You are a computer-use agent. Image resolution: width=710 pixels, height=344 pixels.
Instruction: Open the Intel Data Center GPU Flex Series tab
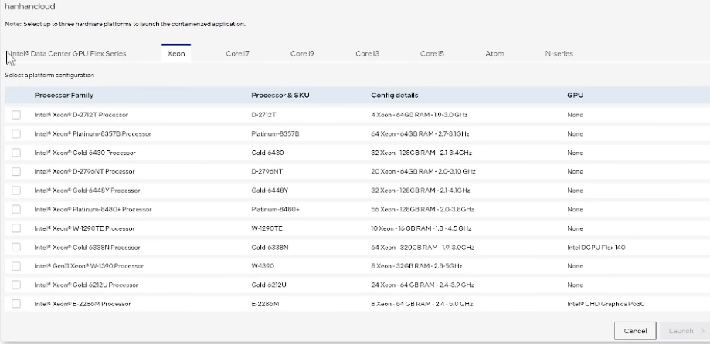tap(67, 53)
